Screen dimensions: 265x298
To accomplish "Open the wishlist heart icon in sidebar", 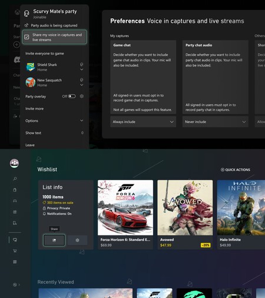I will click(x=15, y=240).
